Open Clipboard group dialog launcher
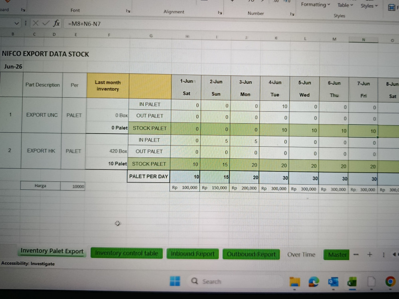Screen dimensions: 399x299 (23, 10)
